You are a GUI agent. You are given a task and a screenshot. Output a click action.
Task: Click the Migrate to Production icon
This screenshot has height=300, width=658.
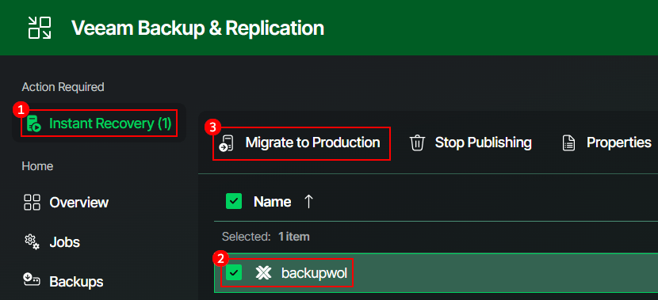227,143
